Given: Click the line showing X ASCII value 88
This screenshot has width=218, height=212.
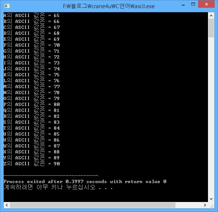Looking at the screenshot, I should point(32,152).
